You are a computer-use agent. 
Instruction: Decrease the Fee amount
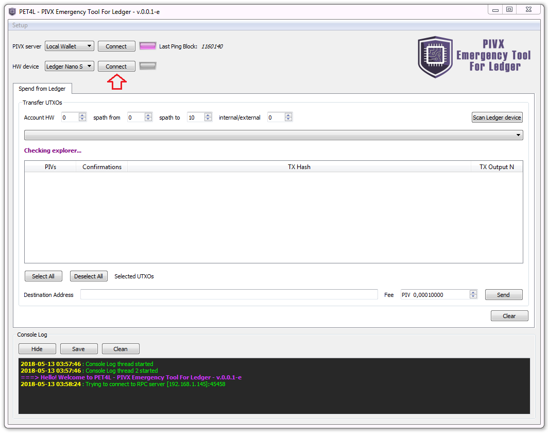473,296
